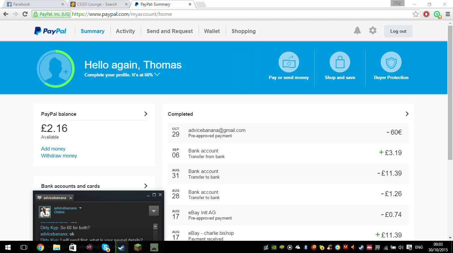Click the profile photo placeholder avatar
453x253 pixels.
[56, 69]
